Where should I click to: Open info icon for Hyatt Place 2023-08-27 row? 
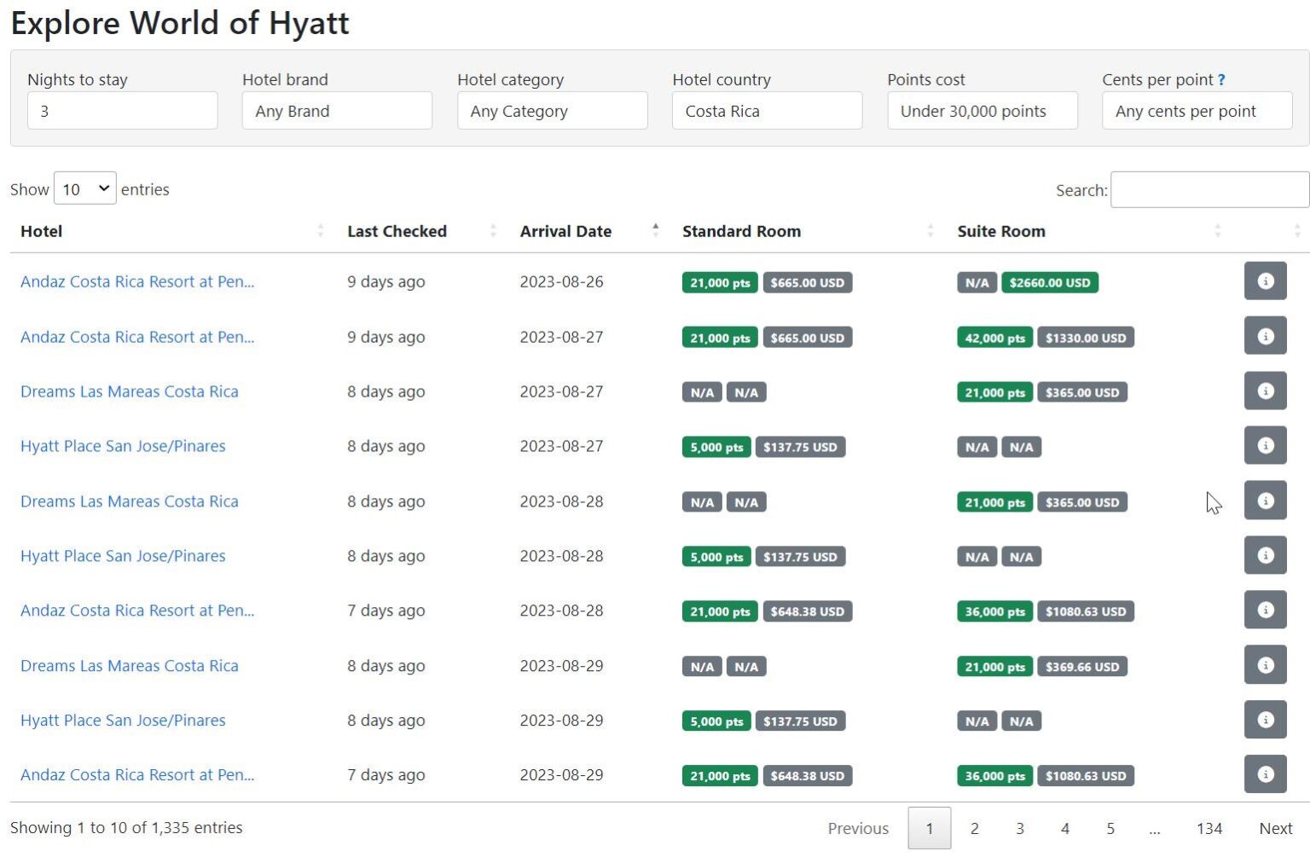click(1264, 446)
